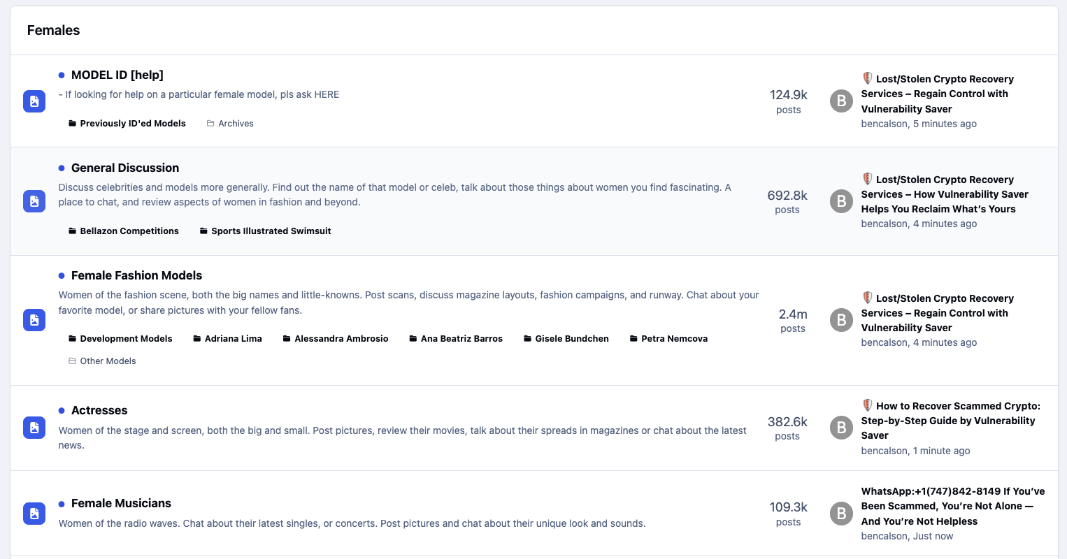Open the Adriana Lima subforum
Image resolution: width=1067 pixels, height=559 pixels.
(x=233, y=339)
